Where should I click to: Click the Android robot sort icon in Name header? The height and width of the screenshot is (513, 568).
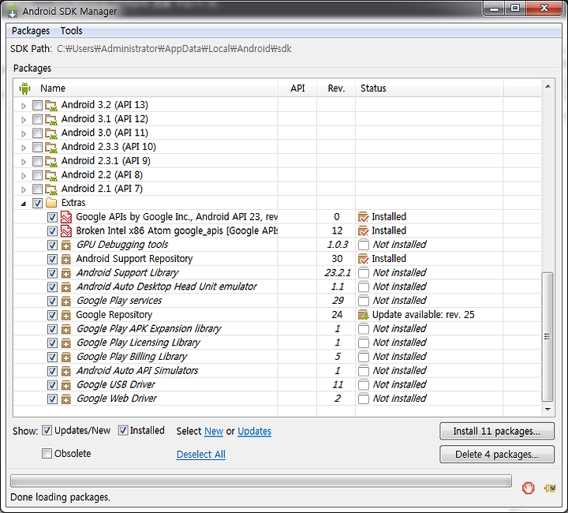(x=24, y=88)
